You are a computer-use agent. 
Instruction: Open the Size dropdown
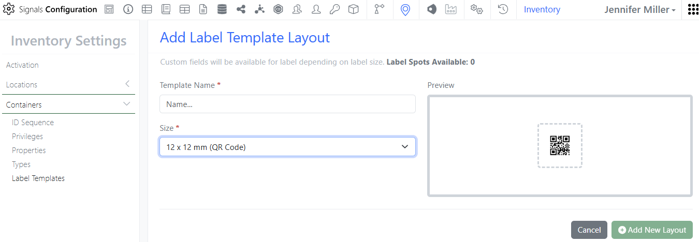pos(287,147)
